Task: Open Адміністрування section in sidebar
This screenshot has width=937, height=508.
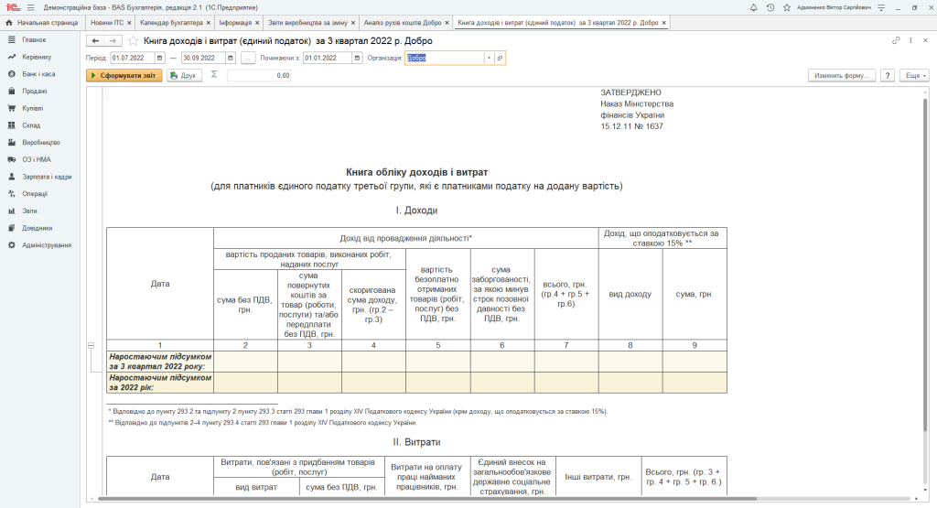Action: [x=47, y=245]
